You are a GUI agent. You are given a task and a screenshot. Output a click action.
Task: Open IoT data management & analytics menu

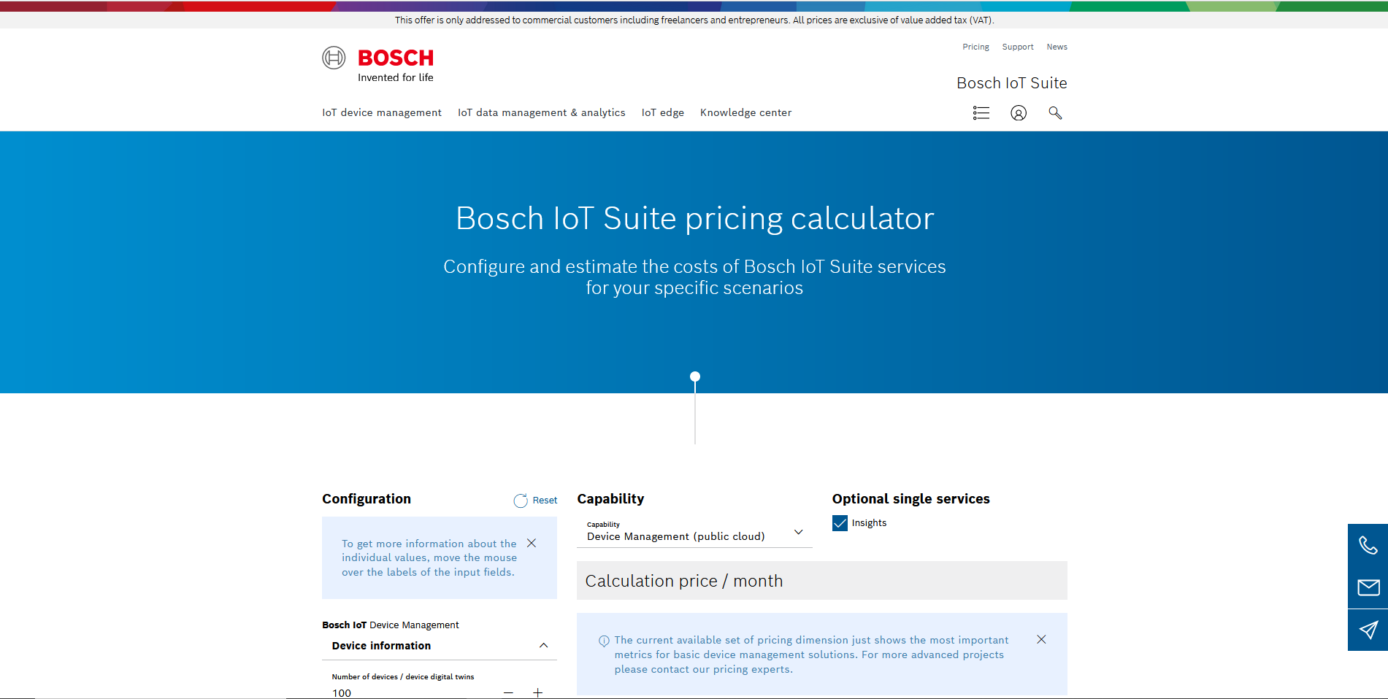click(x=541, y=112)
